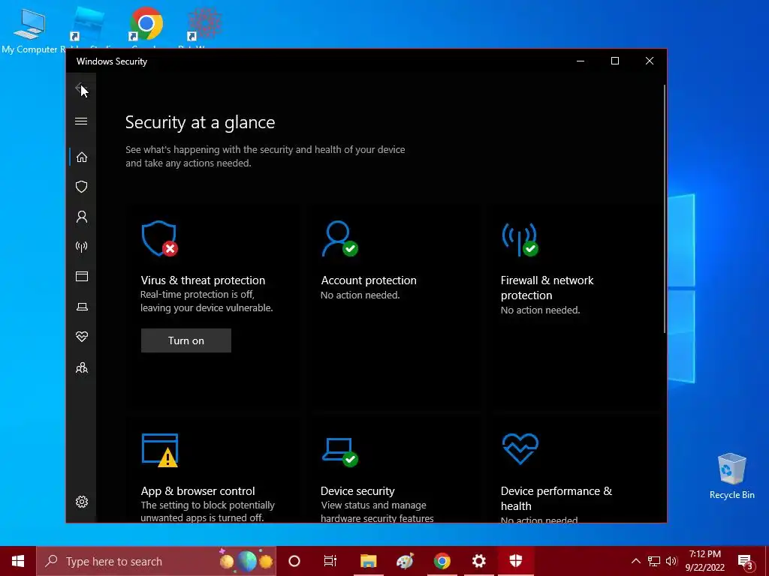The image size is (769, 576).
Task: Open File Explorer from taskbar
Action: click(x=368, y=561)
